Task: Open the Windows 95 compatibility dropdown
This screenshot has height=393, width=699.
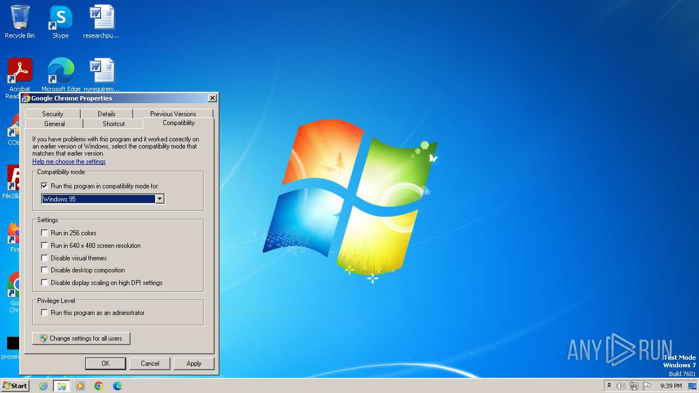Action: 103,199
